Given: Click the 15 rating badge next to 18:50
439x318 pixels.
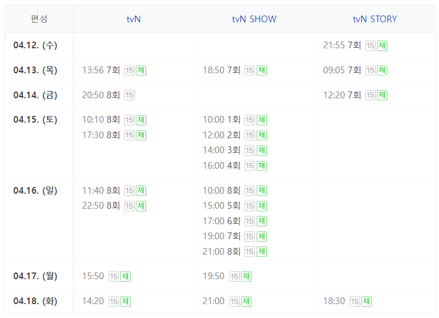Looking at the screenshot, I should (250, 70).
